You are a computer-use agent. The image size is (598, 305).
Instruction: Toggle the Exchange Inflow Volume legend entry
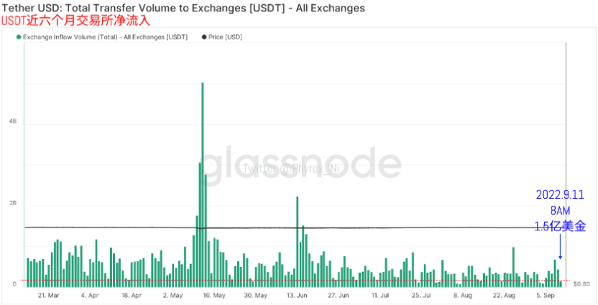(x=102, y=37)
